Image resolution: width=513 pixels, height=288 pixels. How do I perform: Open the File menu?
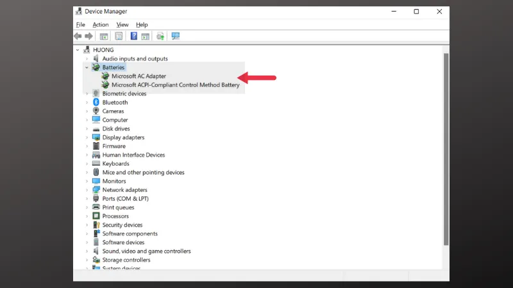coord(80,25)
